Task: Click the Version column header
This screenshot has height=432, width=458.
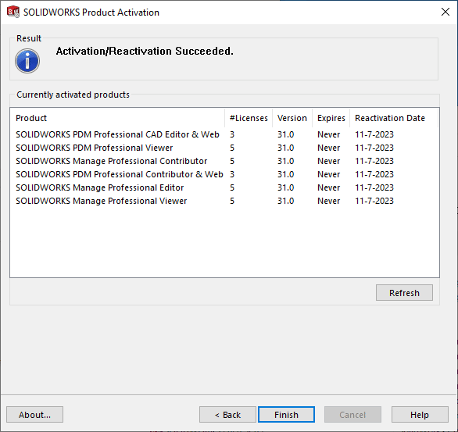Action: pos(292,118)
